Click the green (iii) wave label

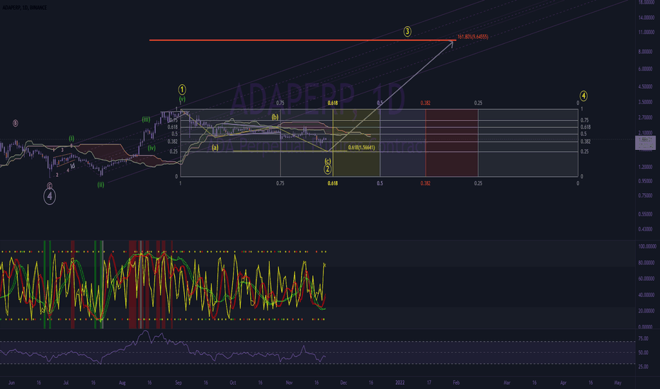pyautogui.click(x=146, y=120)
